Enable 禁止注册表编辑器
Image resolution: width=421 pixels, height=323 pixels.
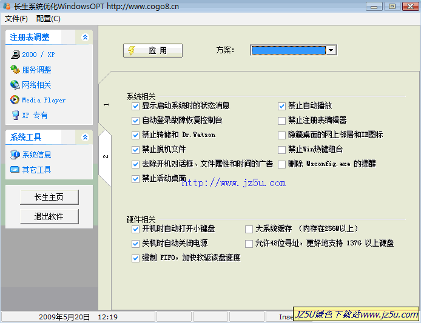281,121
